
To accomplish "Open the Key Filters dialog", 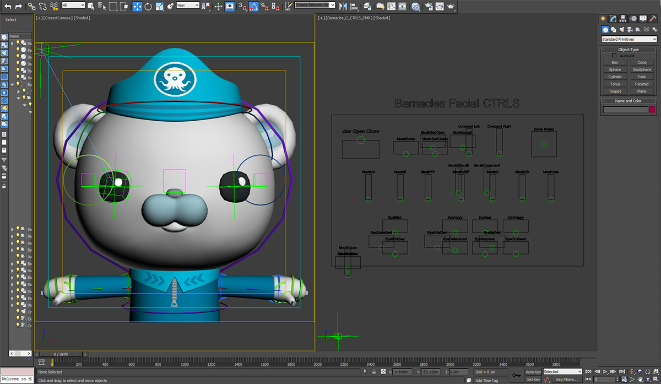I will pos(566,380).
